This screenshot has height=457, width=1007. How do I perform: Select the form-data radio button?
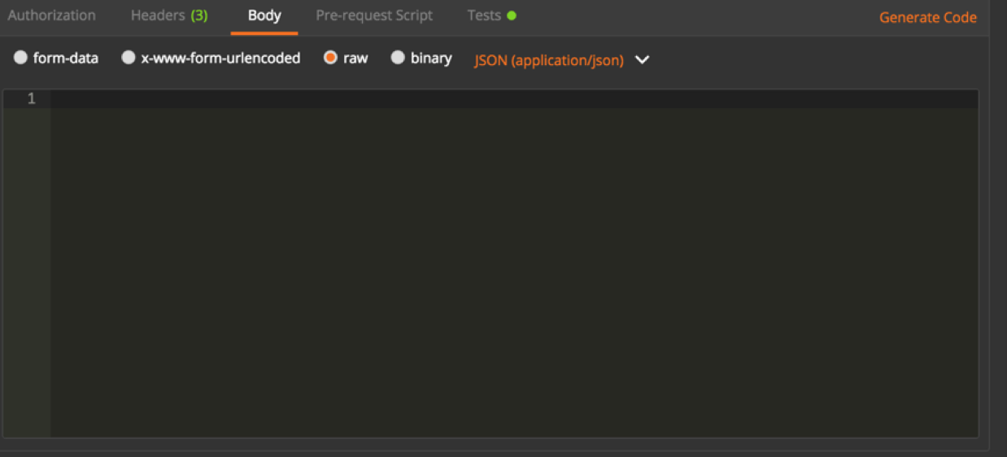coord(20,58)
